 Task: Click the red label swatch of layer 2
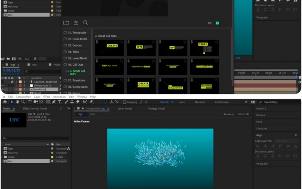tap(20, 86)
